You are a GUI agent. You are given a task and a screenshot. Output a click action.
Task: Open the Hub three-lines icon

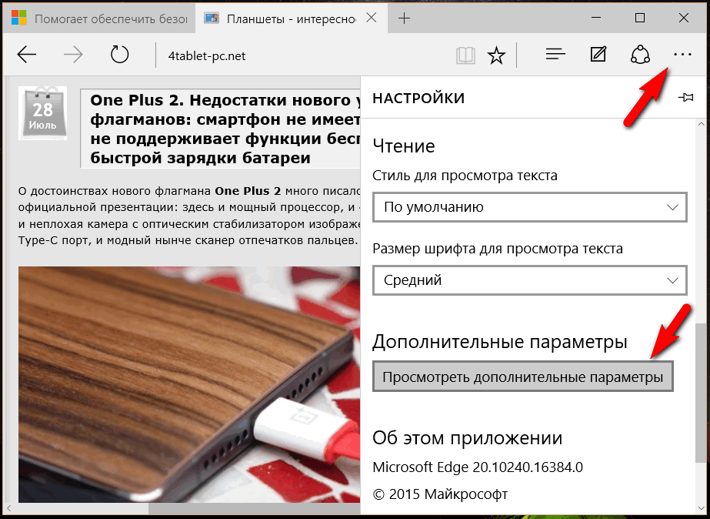[x=555, y=55]
